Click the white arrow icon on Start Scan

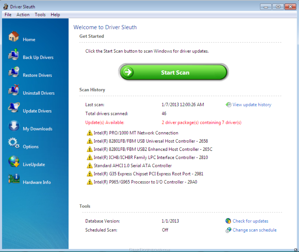[128, 72]
